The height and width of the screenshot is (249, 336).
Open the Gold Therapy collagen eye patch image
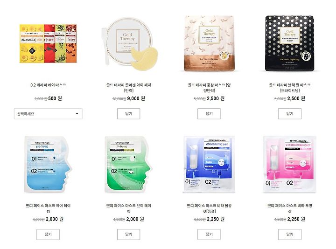pos(130,44)
